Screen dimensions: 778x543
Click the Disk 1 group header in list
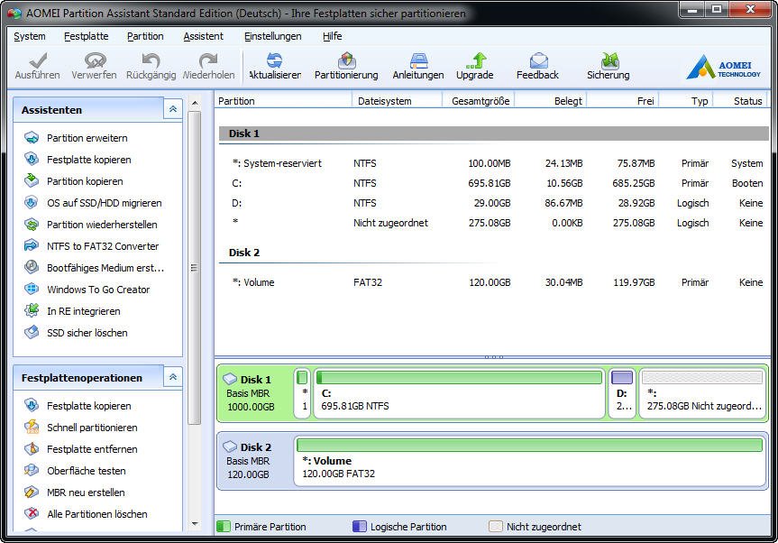click(494, 133)
